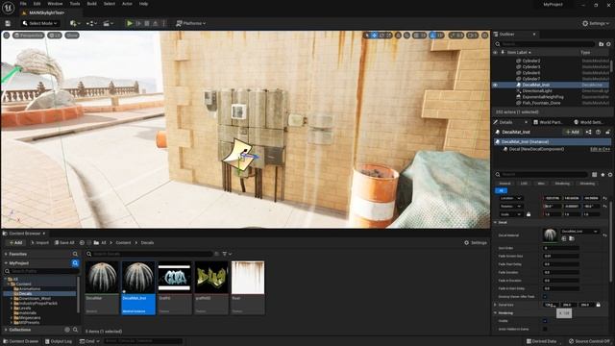Toggle the Visible checkbox under Rendering
Viewport: 615px width, 346px height.
(545, 321)
